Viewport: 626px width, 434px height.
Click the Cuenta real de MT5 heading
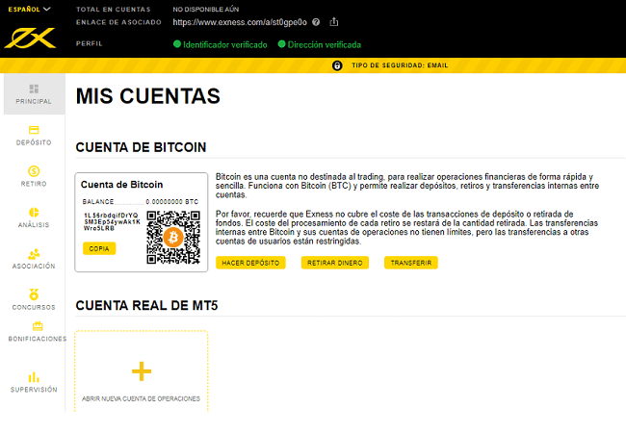click(x=147, y=306)
